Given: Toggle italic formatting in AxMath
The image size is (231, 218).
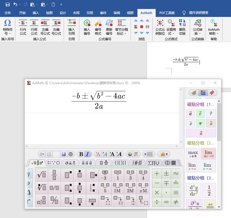Looking at the screenshot, I should pos(88,154).
